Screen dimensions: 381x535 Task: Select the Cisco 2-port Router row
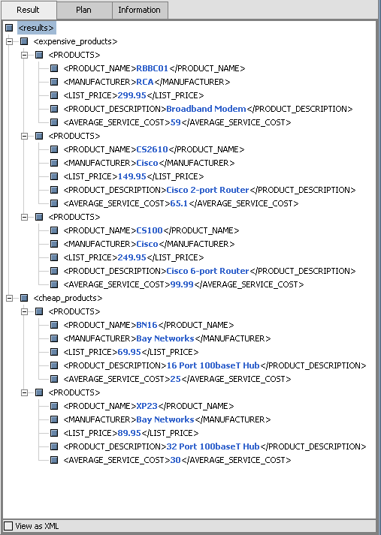(x=210, y=190)
